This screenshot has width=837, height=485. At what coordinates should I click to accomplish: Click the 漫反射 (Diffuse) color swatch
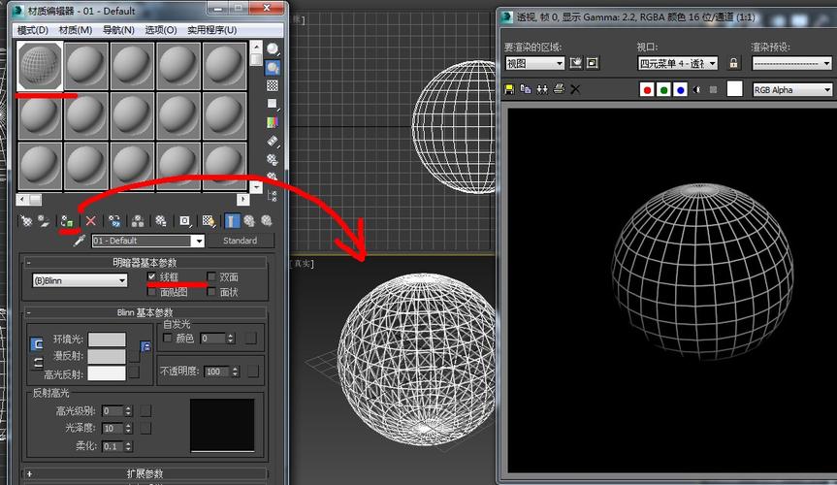click(x=107, y=357)
